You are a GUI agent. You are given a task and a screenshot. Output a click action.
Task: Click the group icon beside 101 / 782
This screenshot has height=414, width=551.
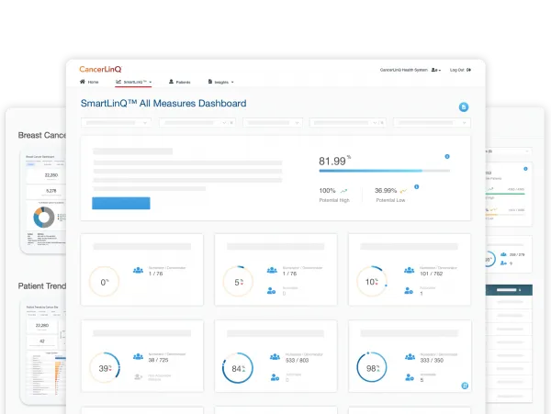[x=409, y=270]
